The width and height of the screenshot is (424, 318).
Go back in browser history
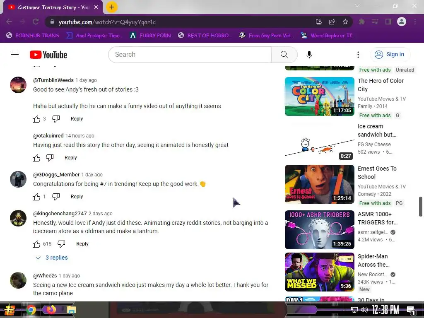point(9,22)
